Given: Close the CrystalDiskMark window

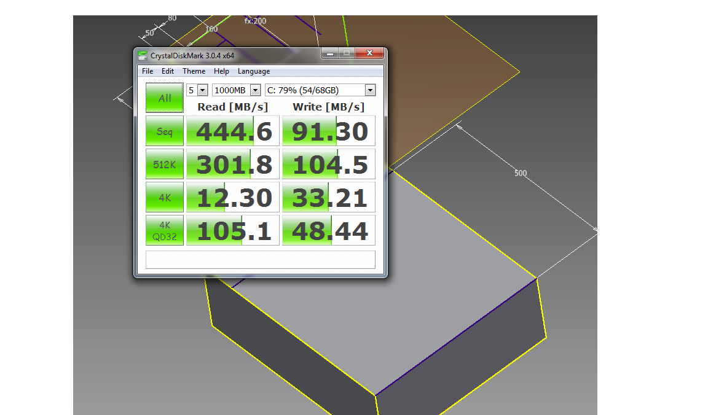Looking at the screenshot, I should click(x=371, y=53).
